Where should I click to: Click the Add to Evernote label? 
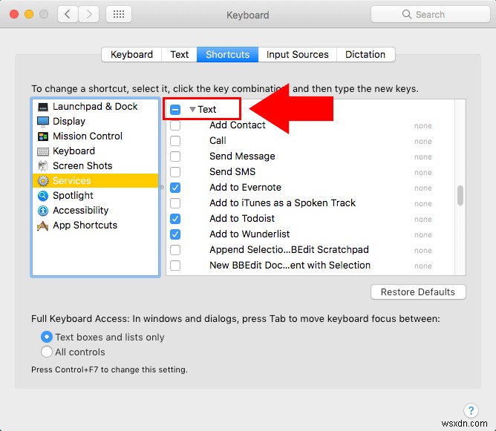245,188
